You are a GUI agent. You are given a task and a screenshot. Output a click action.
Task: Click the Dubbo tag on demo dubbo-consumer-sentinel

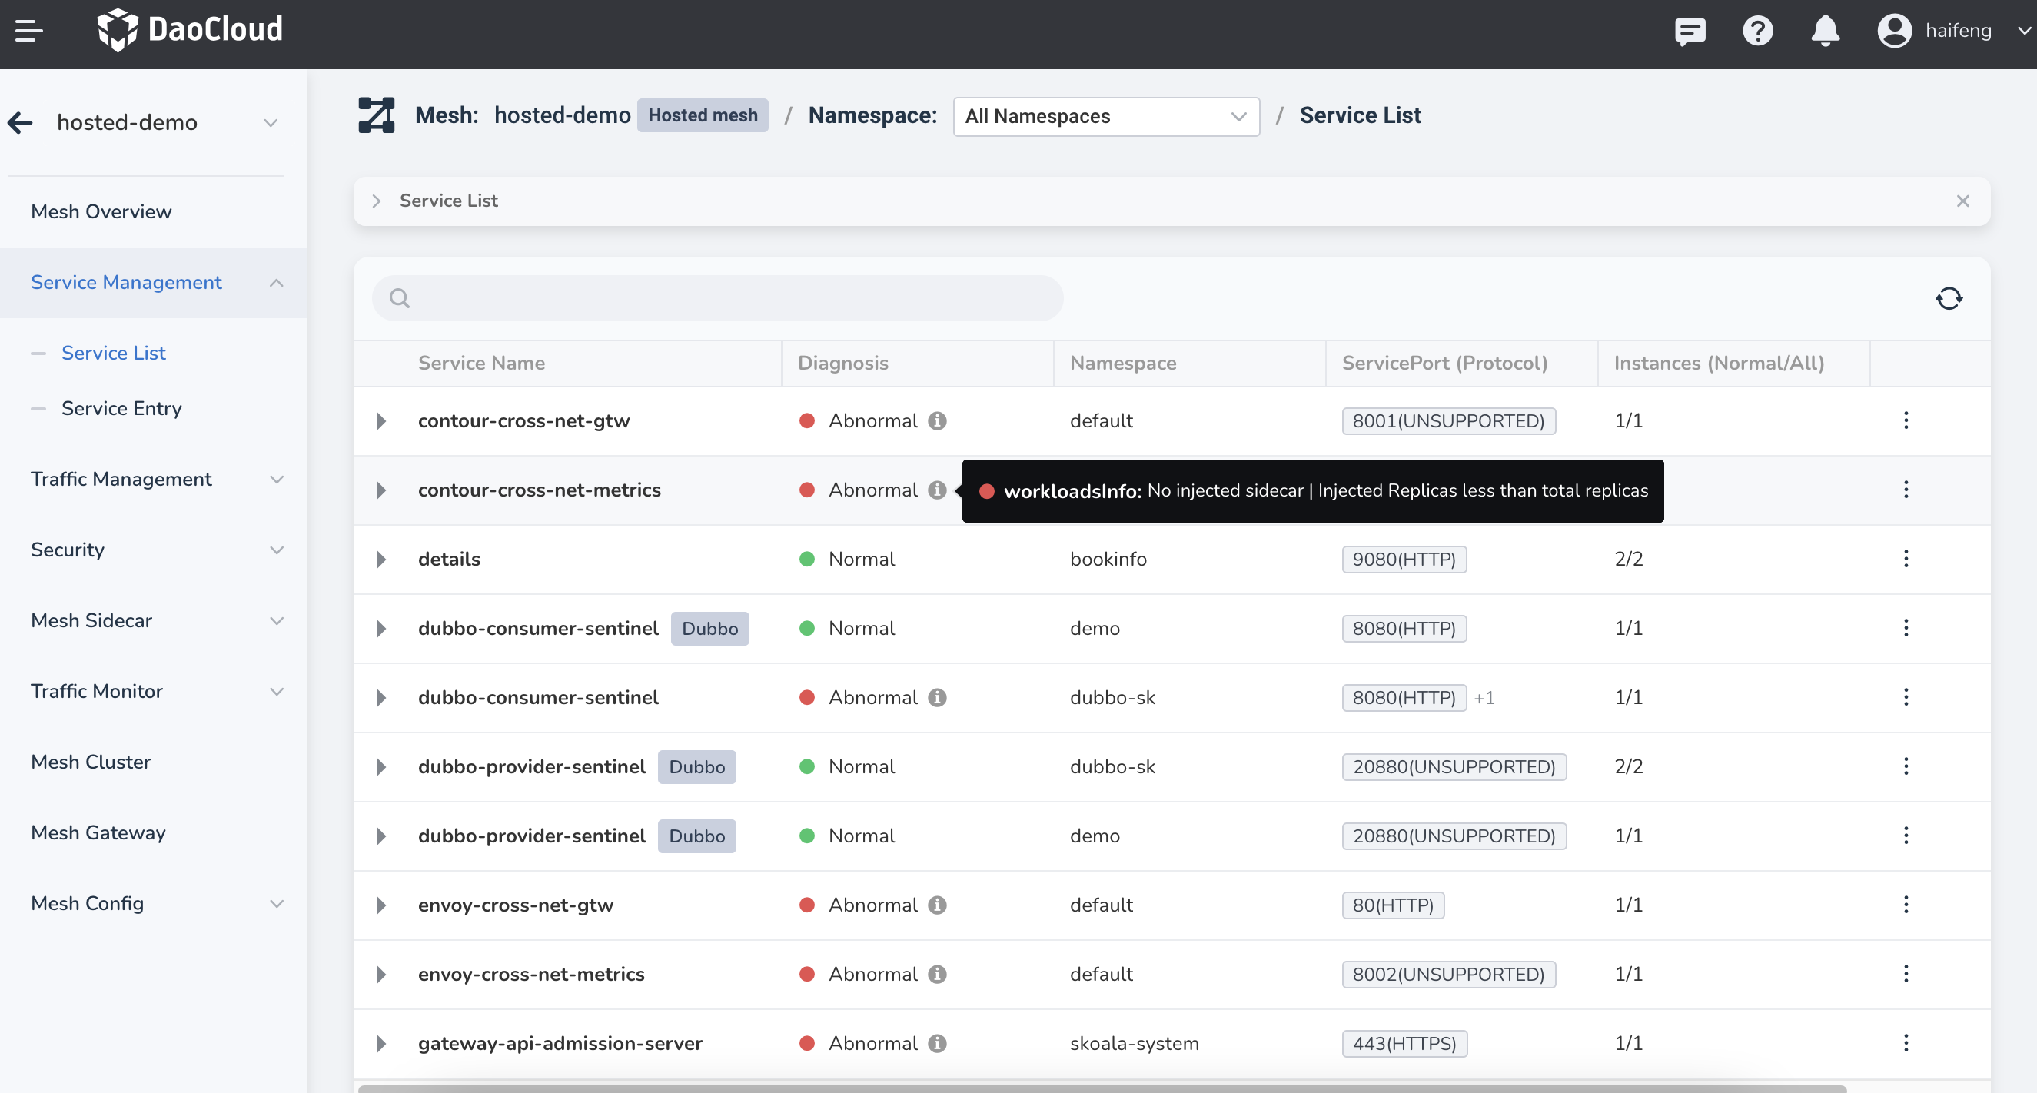(709, 629)
